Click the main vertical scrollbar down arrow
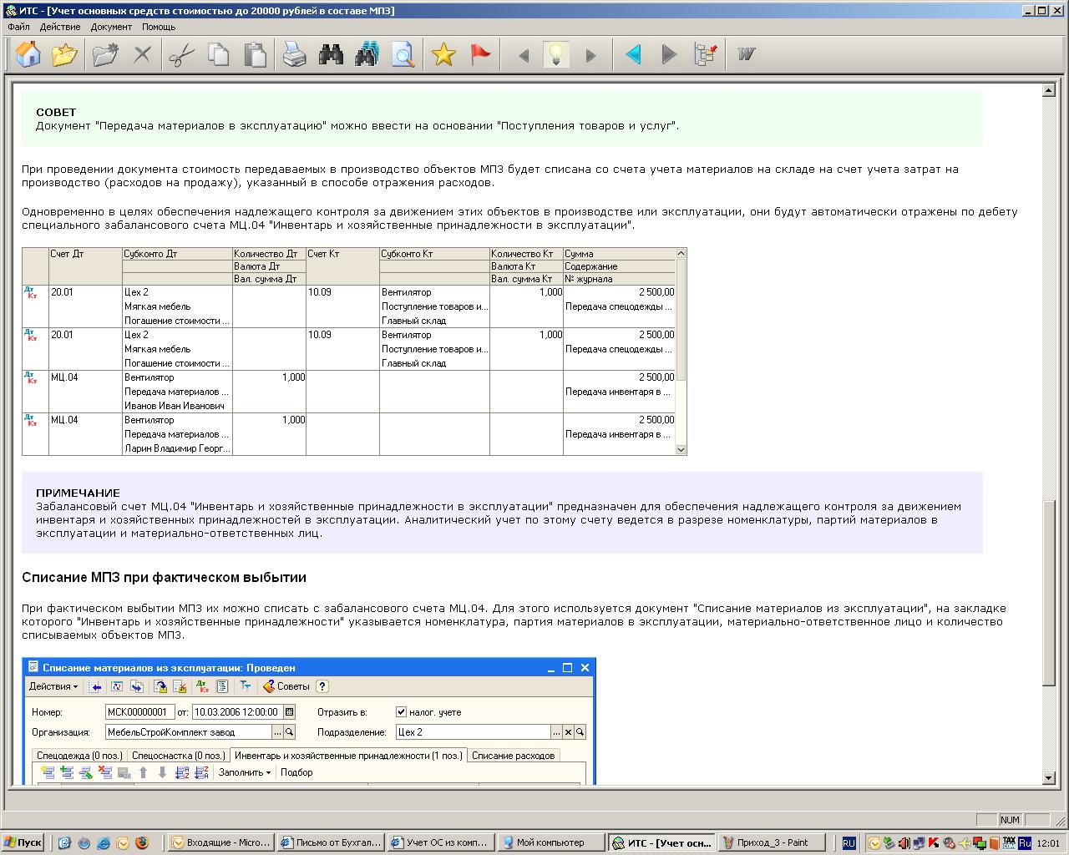This screenshot has width=1069, height=855. coord(1050,778)
